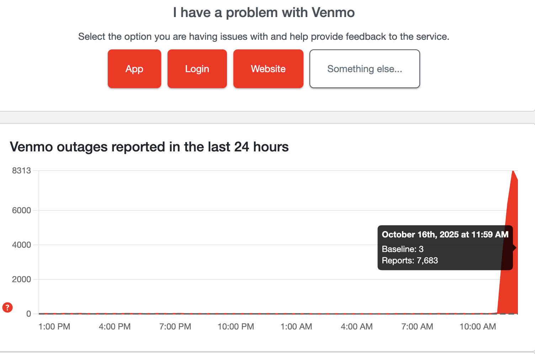The width and height of the screenshot is (535, 354).
Task: Click the 1:00 PM x-axis label
Action: click(x=54, y=327)
